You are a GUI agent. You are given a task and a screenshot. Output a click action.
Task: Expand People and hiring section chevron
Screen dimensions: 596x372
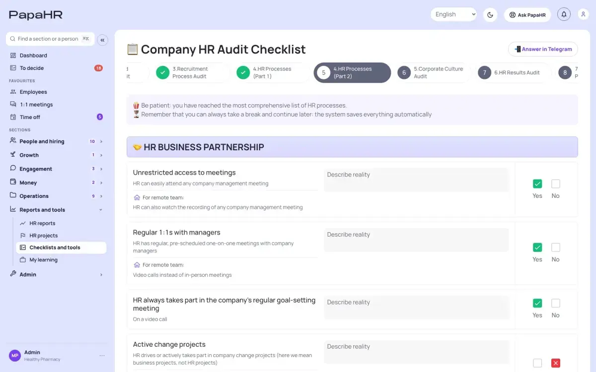pyautogui.click(x=101, y=141)
